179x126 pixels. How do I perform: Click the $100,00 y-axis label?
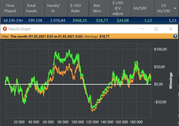[160, 49]
